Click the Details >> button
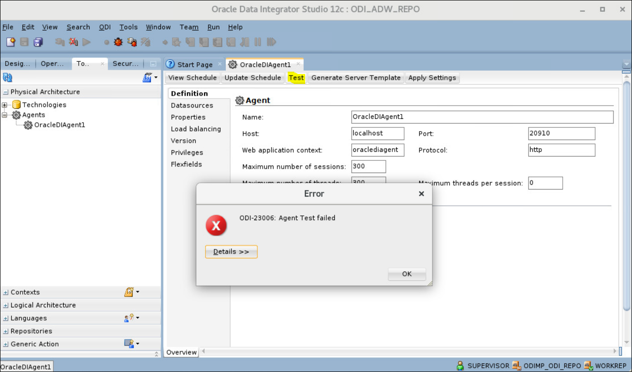This screenshot has height=372, width=632. [231, 252]
